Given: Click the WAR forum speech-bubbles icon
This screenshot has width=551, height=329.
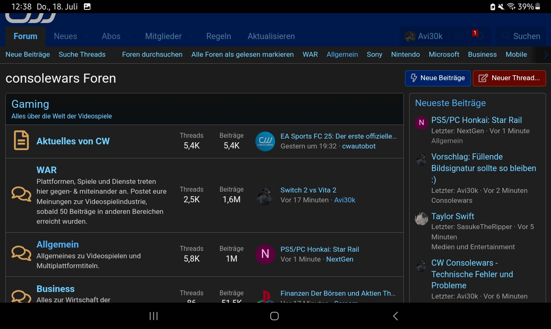Looking at the screenshot, I should click(x=21, y=193).
